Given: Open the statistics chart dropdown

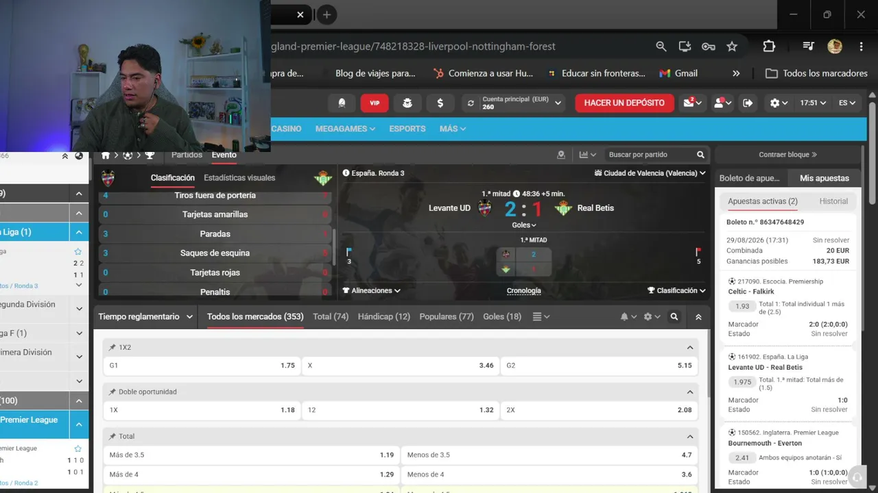Looking at the screenshot, I should point(588,155).
